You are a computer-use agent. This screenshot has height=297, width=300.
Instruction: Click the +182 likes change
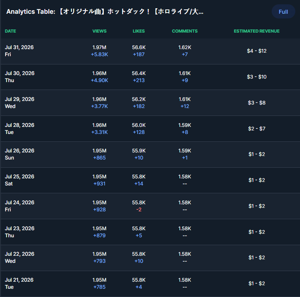point(139,106)
